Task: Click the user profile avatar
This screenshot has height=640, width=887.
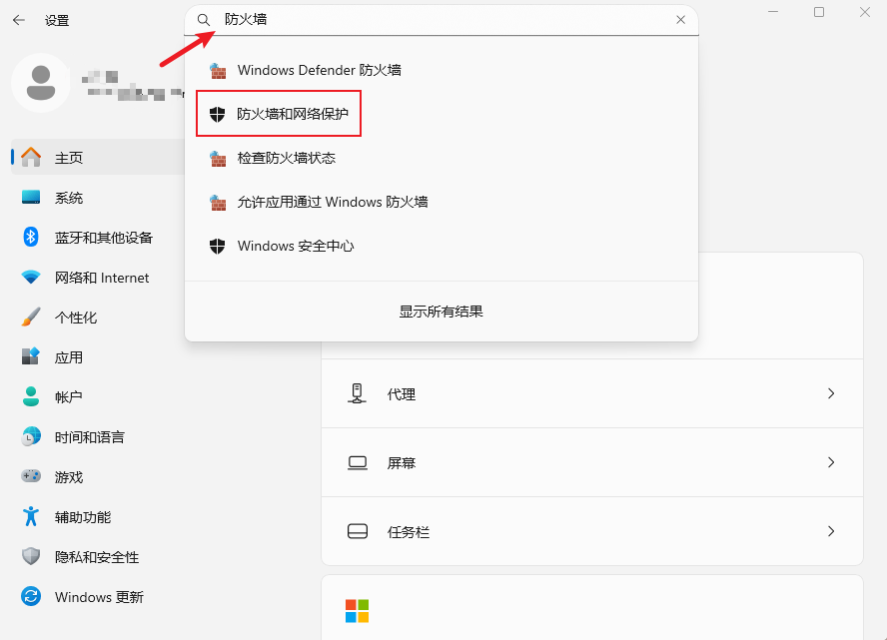Action: [x=41, y=83]
